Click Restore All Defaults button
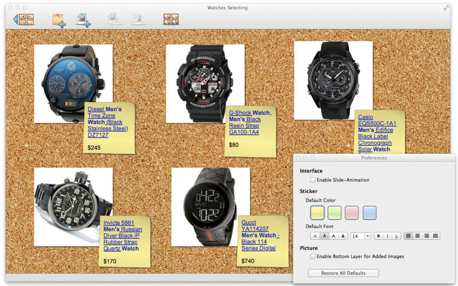 point(343,273)
